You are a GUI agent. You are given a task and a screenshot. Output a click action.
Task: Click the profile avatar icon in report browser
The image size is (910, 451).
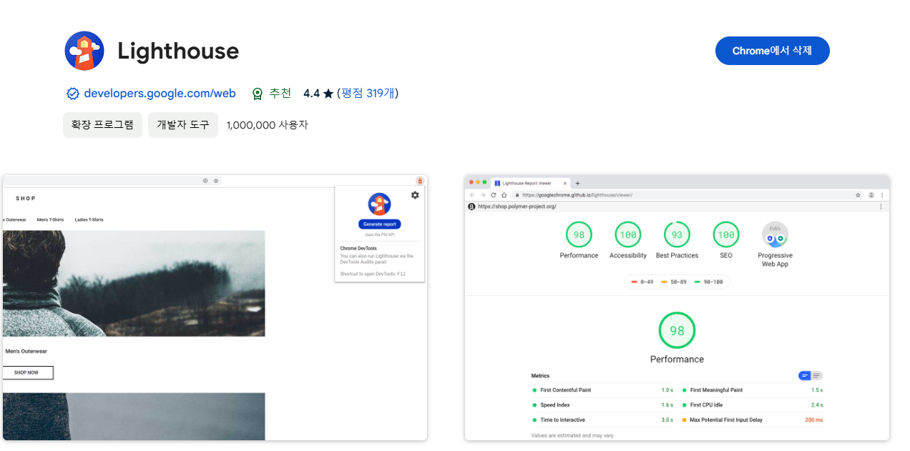coord(871,194)
